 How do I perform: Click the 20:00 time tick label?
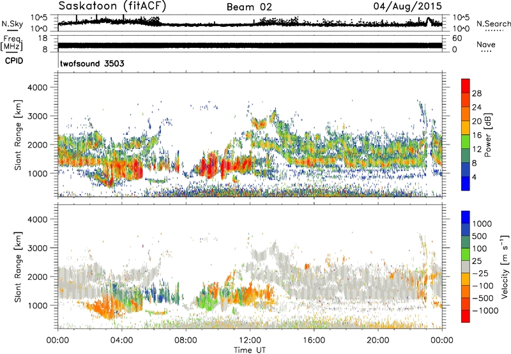[x=378, y=341]
